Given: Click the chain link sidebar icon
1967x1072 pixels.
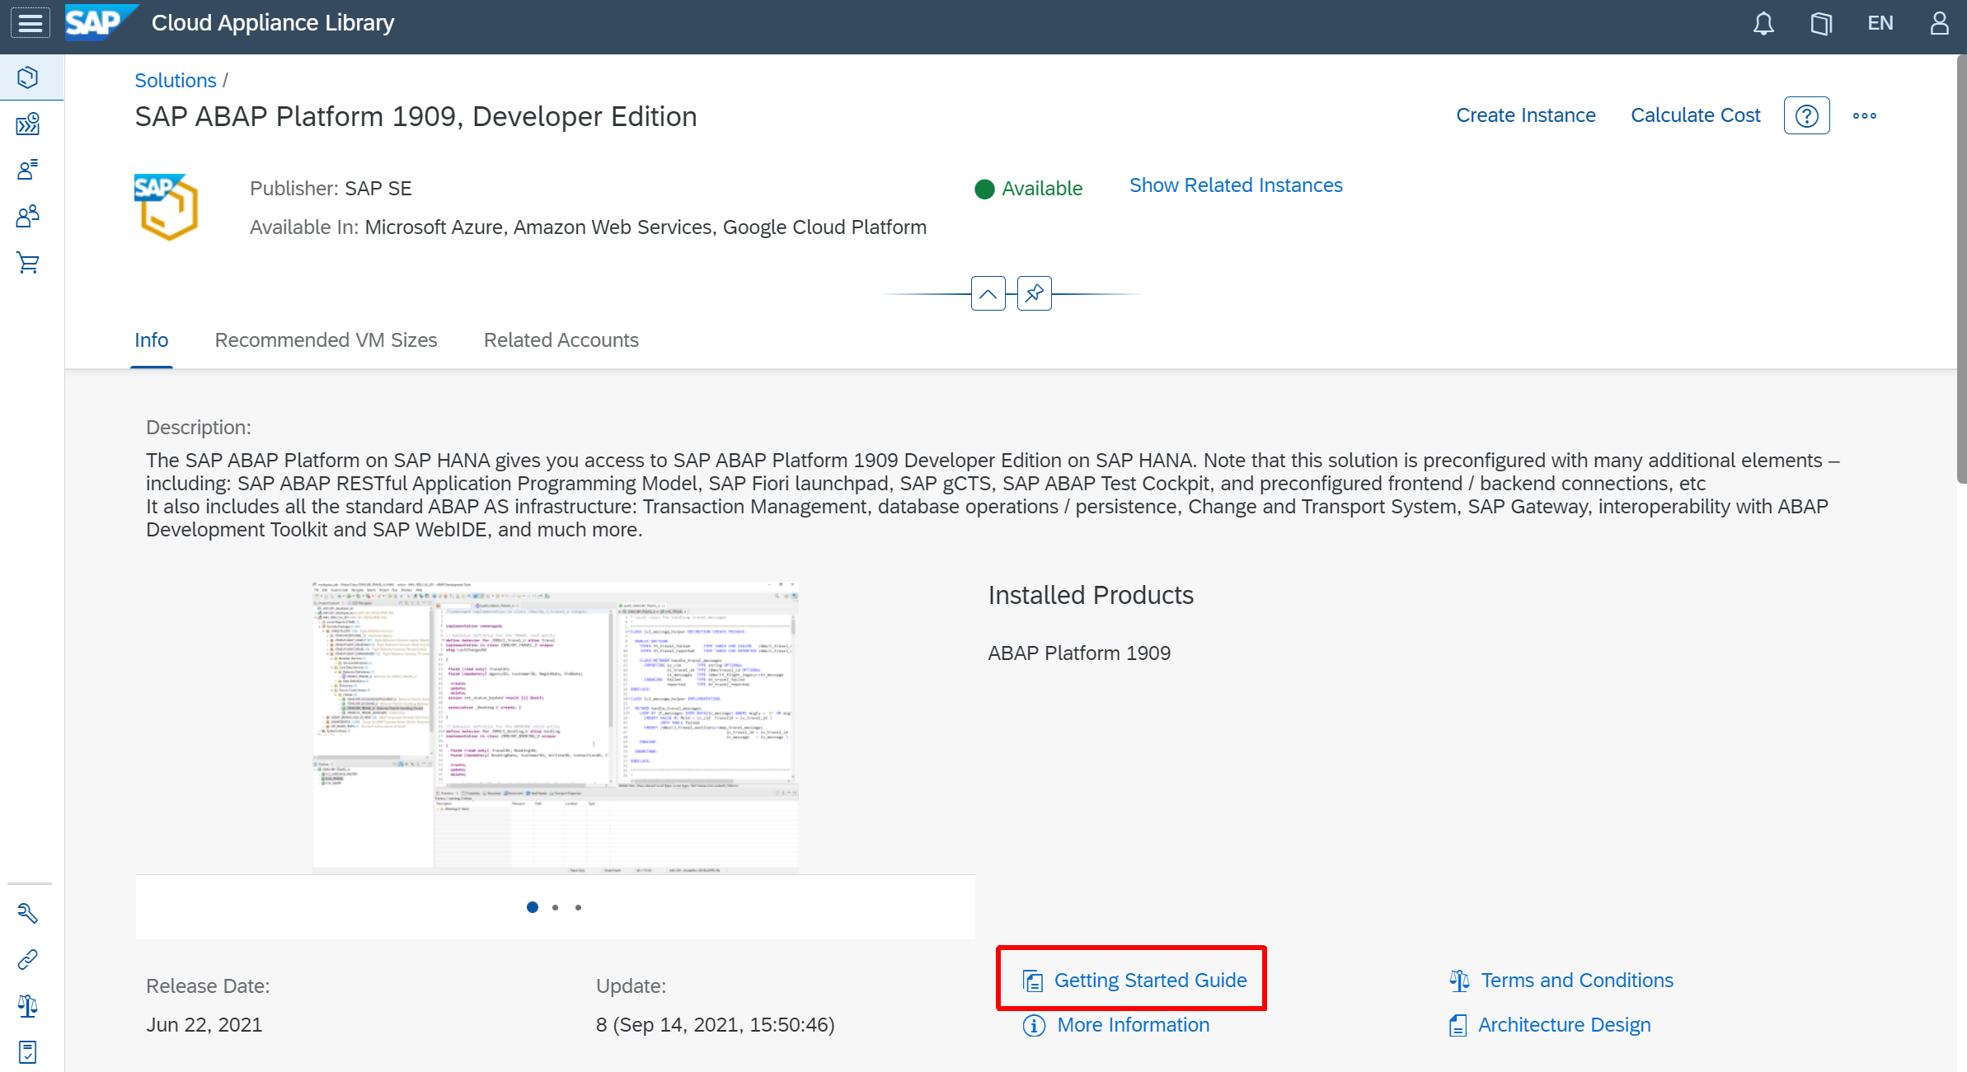Looking at the screenshot, I should 28,959.
